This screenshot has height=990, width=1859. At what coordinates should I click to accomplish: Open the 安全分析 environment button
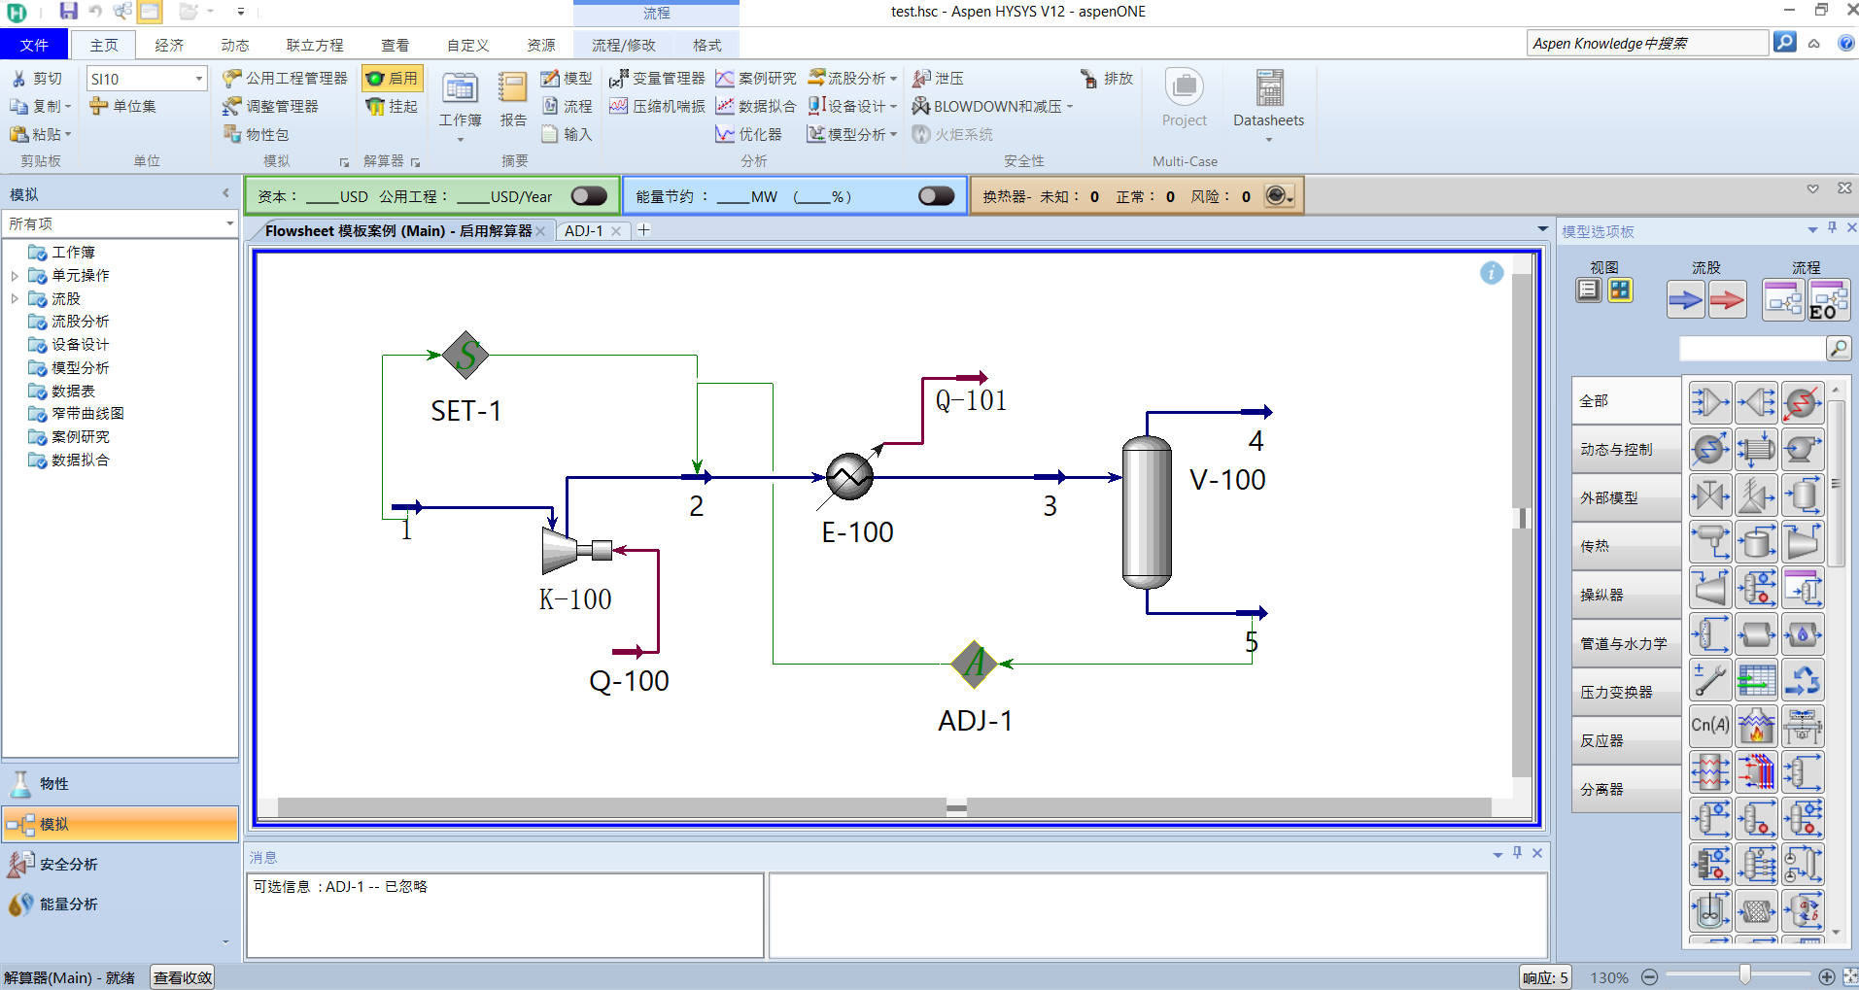(x=120, y=864)
